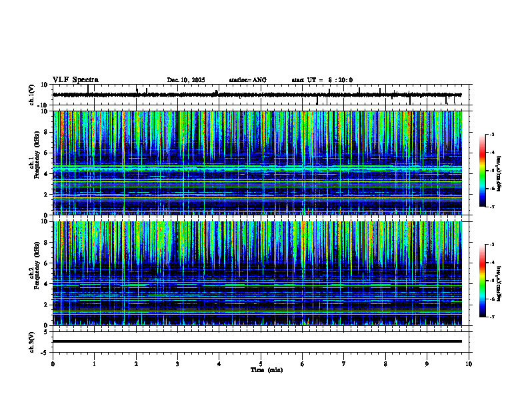Click the "station=ANG" header label
This screenshot has height=408, width=528.
(248, 80)
